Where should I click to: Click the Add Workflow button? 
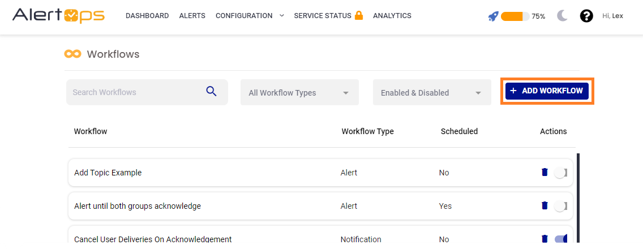pyautogui.click(x=547, y=91)
